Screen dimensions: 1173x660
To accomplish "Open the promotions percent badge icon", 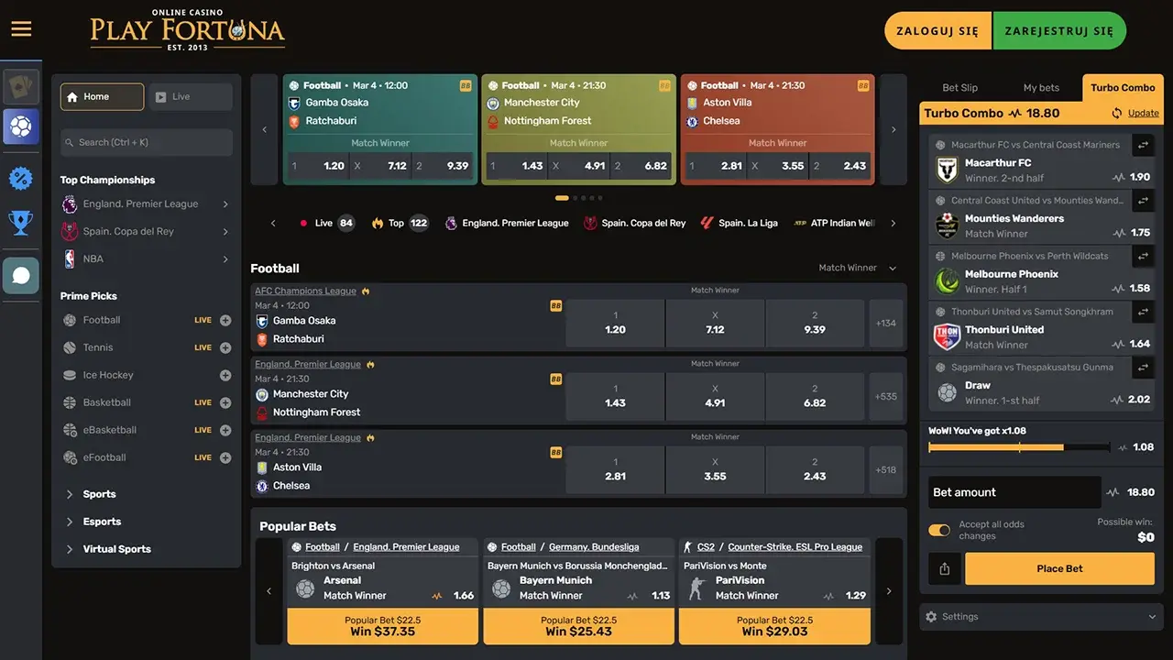I will (x=21, y=179).
